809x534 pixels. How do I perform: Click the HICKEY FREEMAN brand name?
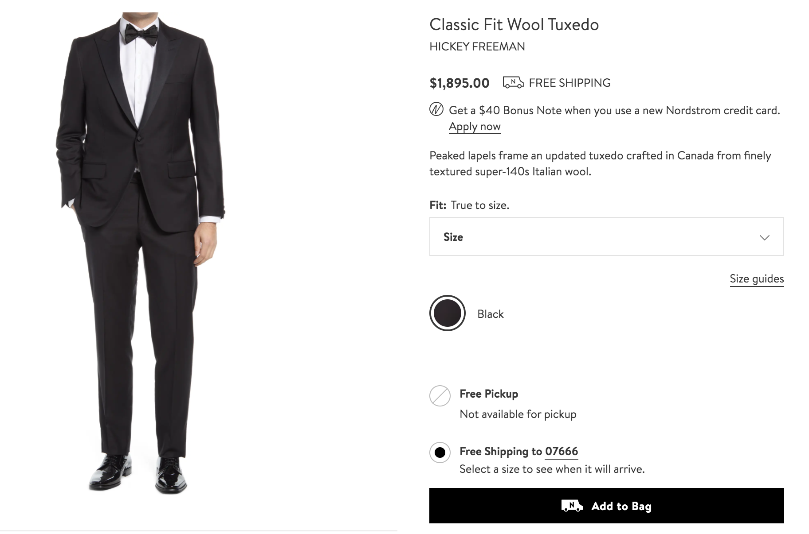tap(476, 46)
